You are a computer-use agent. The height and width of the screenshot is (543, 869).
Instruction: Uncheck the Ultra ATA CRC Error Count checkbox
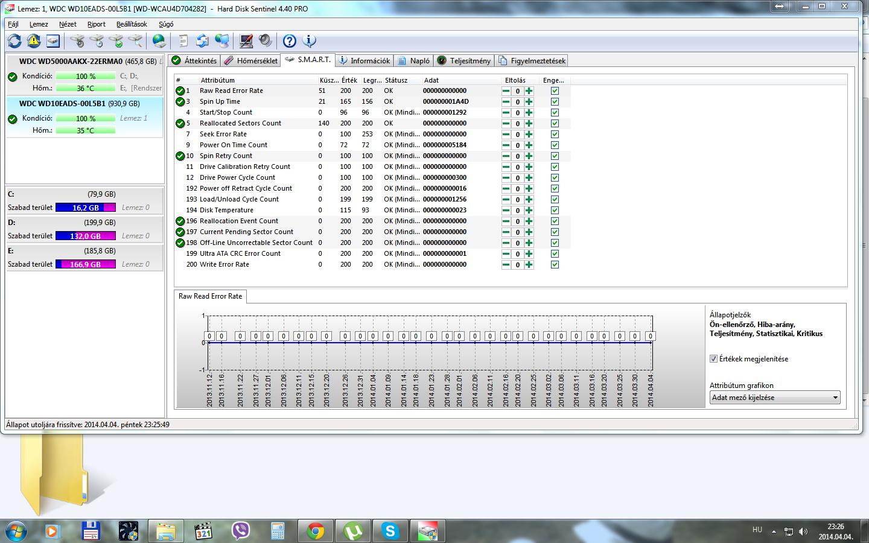click(x=555, y=254)
